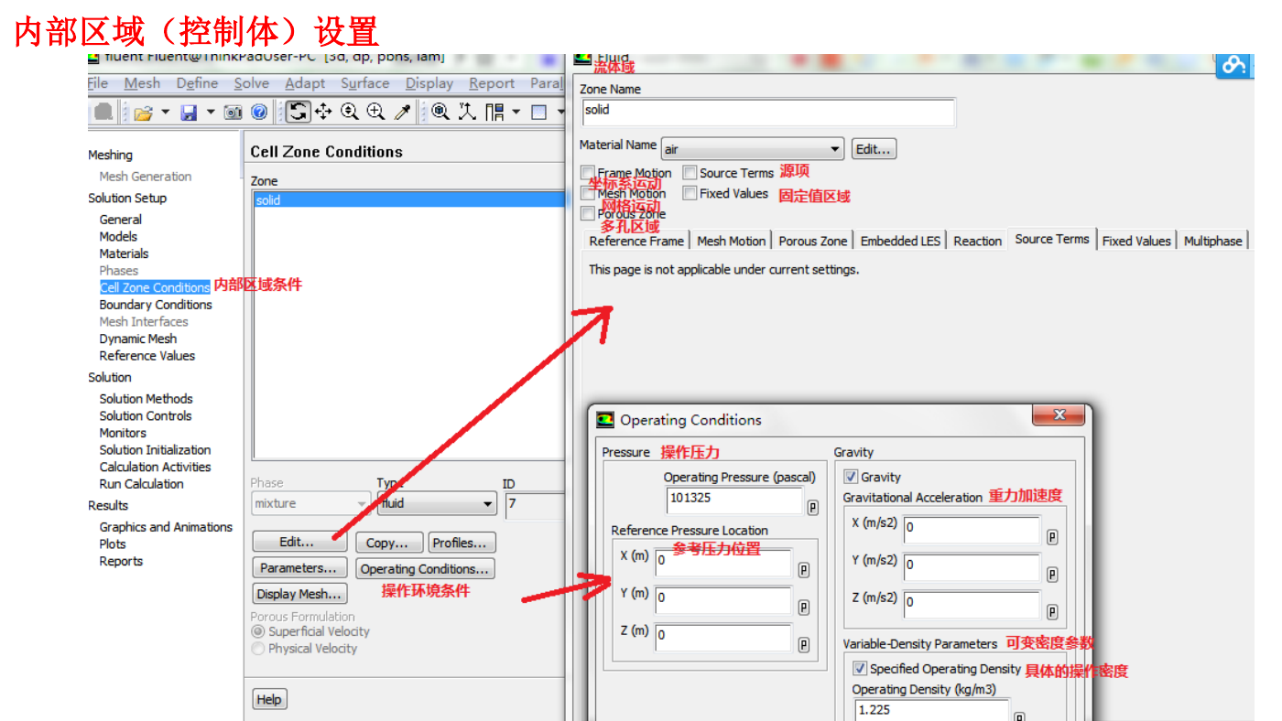Viewport: 1282px width, 721px height.
Task: Click P parameter icon beside Operating Pressure
Action: click(x=812, y=507)
